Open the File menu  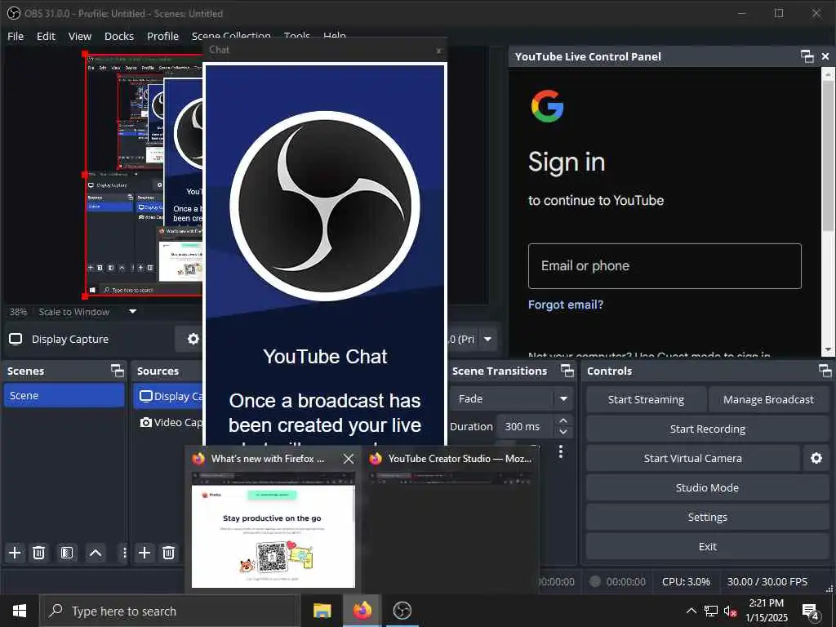(x=16, y=36)
